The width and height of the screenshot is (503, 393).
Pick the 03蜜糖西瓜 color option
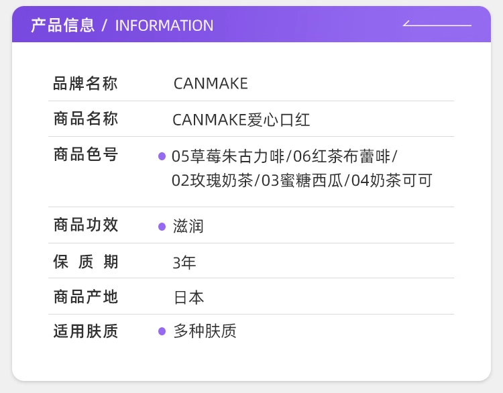click(x=302, y=180)
